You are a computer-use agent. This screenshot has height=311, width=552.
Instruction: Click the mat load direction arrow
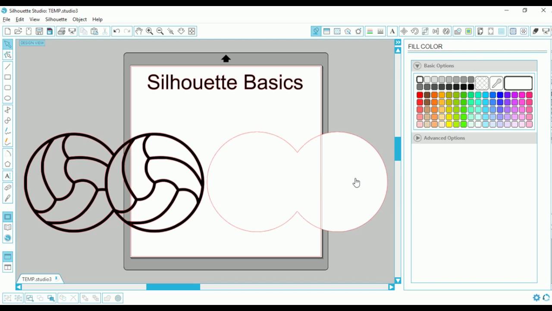pos(226,59)
